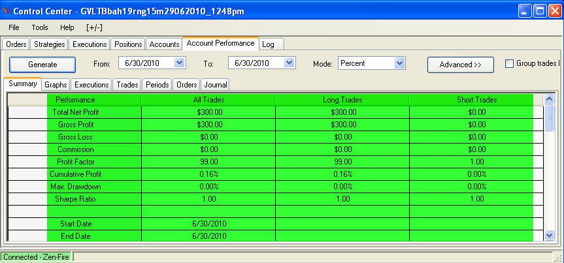
Task: Click the vertical scrollbar thumb
Action: [x=549, y=118]
